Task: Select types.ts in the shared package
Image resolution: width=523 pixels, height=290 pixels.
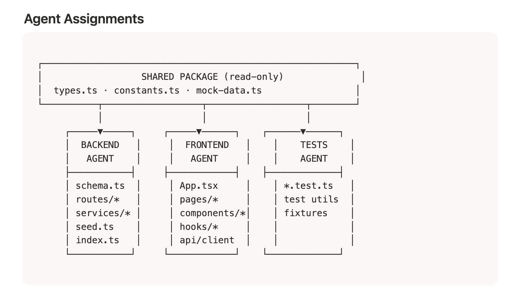Action: [x=76, y=91]
